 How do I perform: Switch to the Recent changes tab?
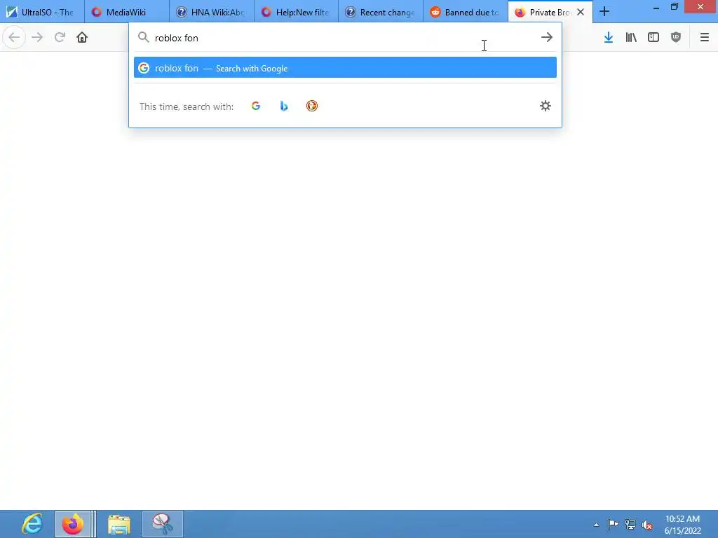[x=381, y=13]
